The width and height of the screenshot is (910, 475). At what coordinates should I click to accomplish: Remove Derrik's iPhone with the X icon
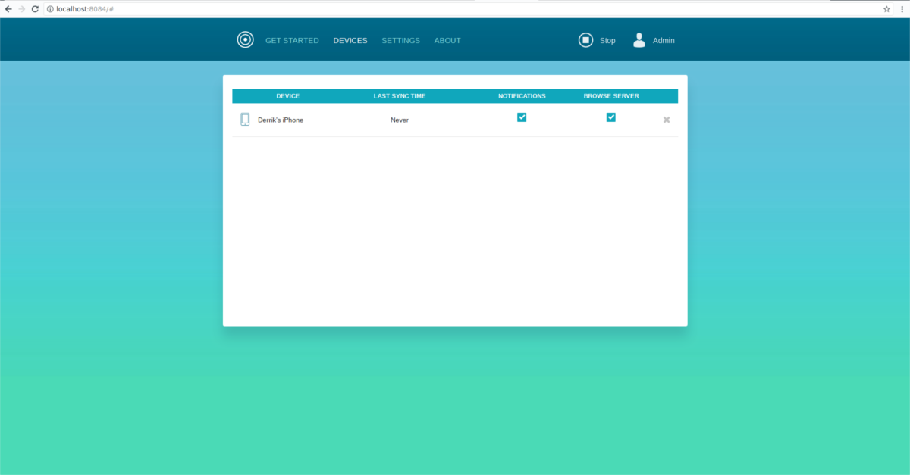[667, 120]
